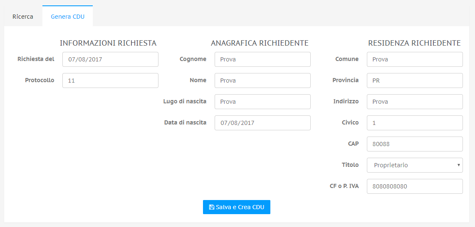Click the Provincia field containing PR
This screenshot has height=227, width=475.
point(415,81)
